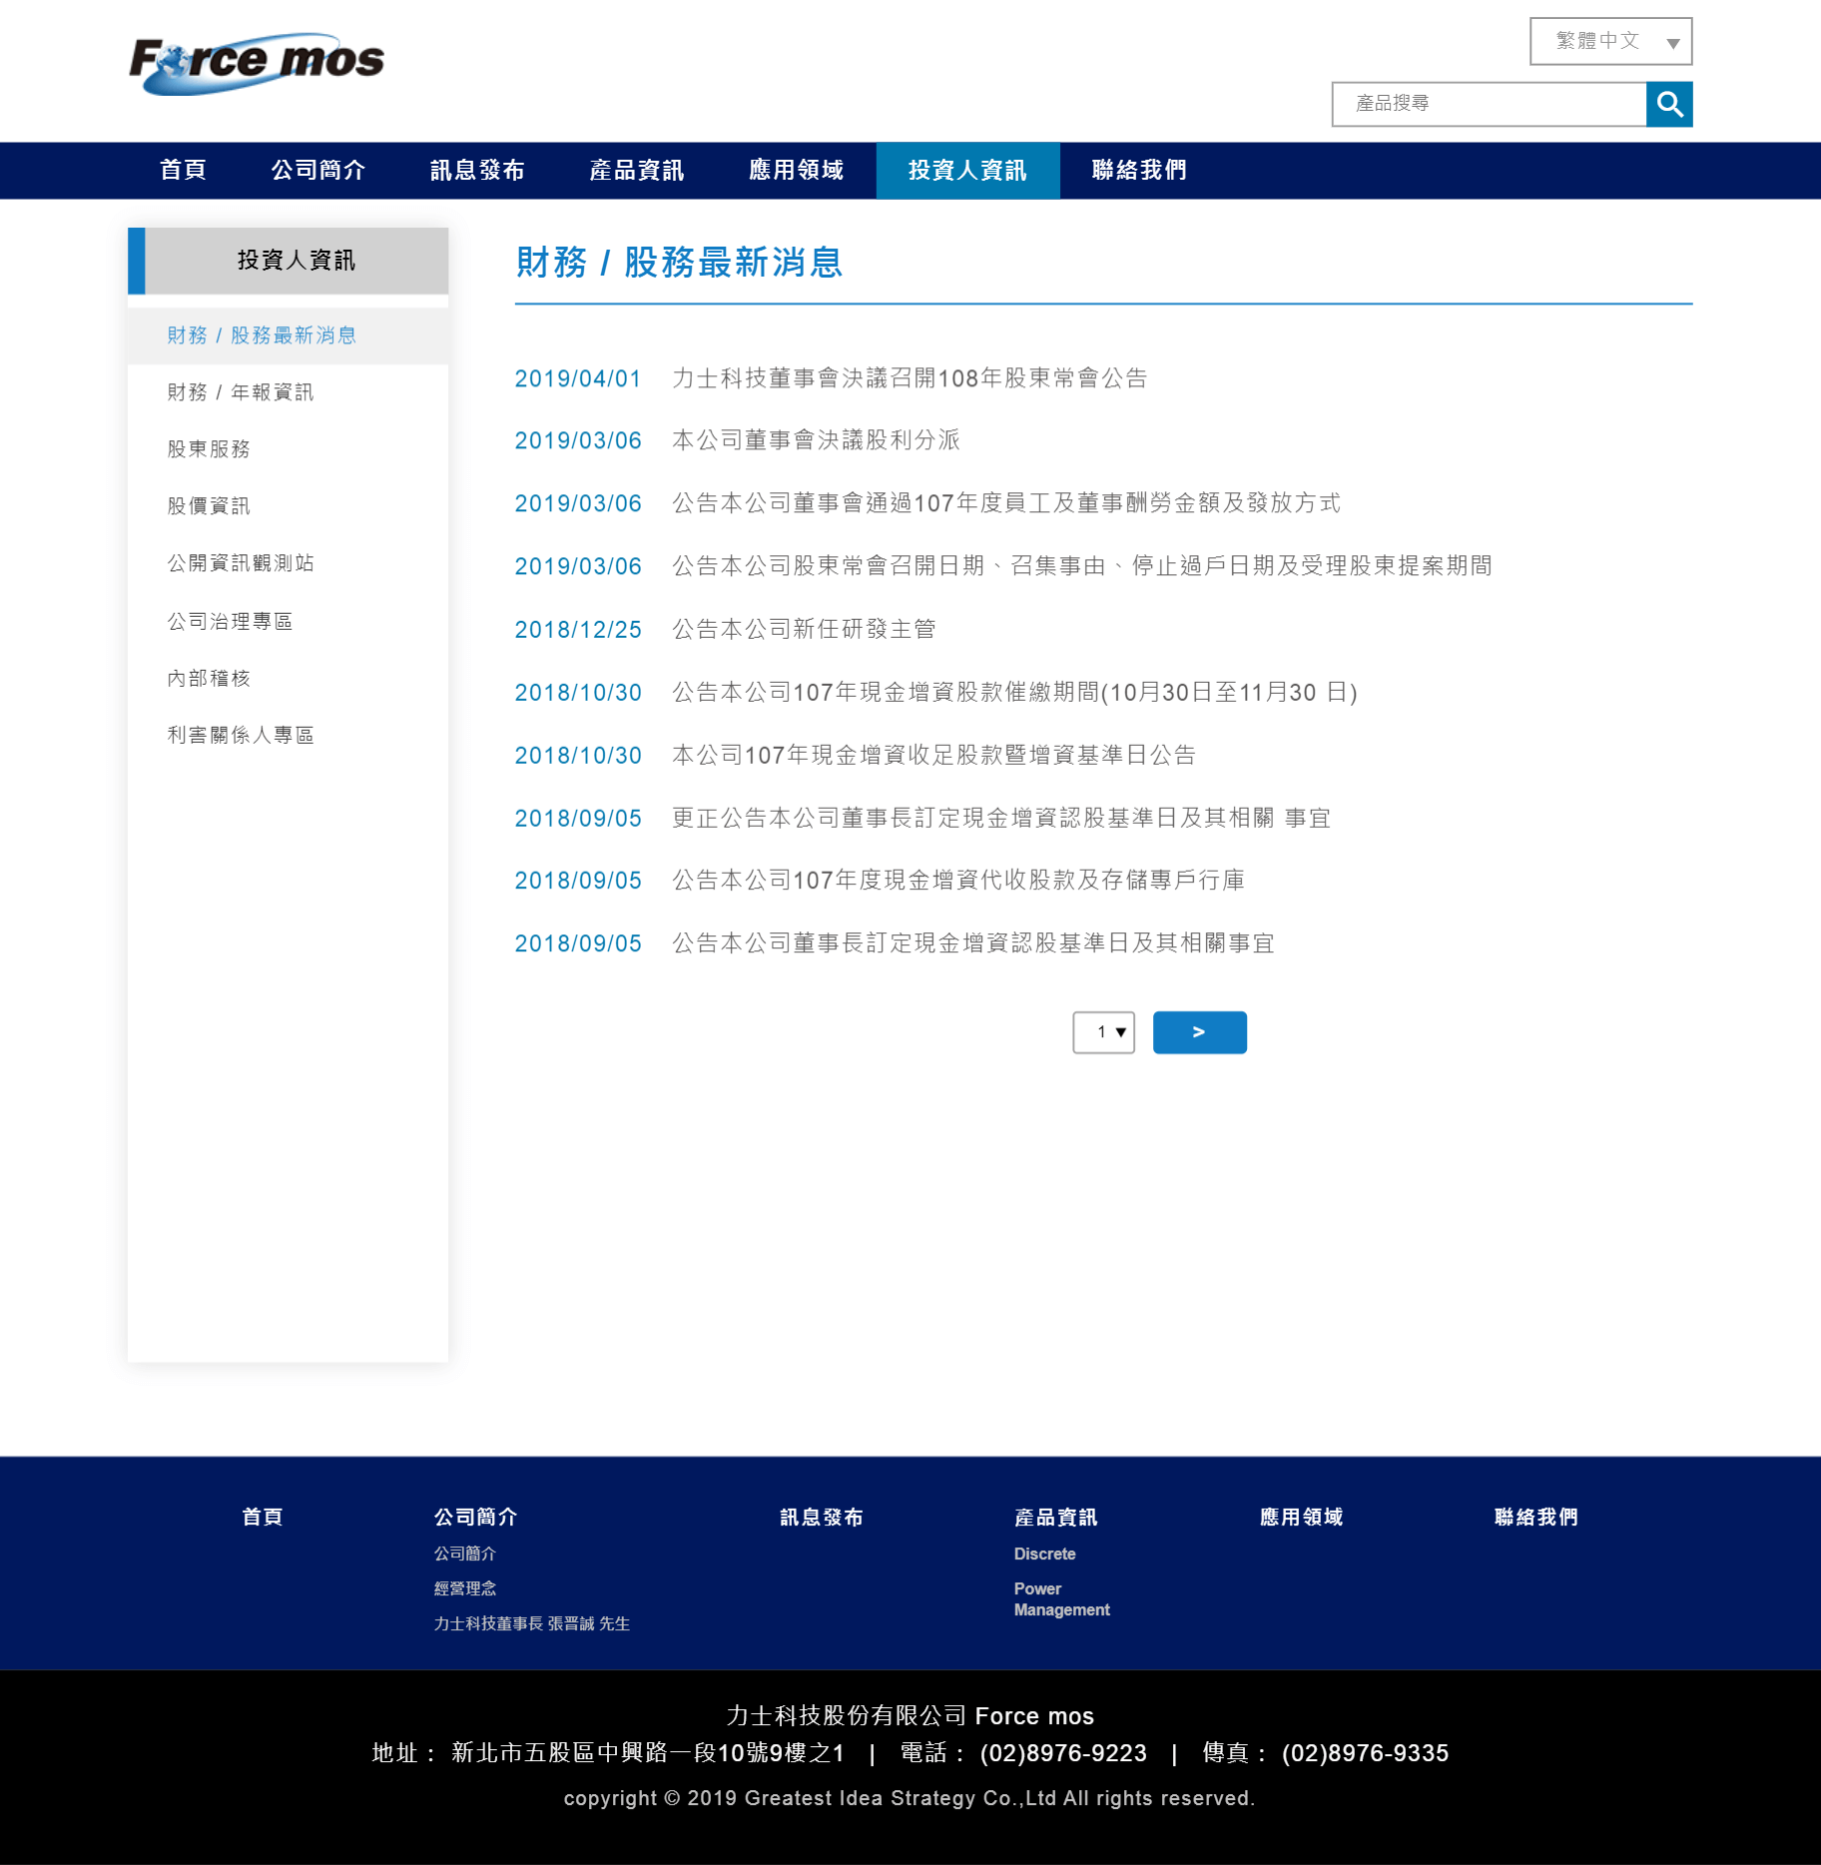Open 聯絡我們 in top navigation bar
The image size is (1821, 1865).
1139,171
